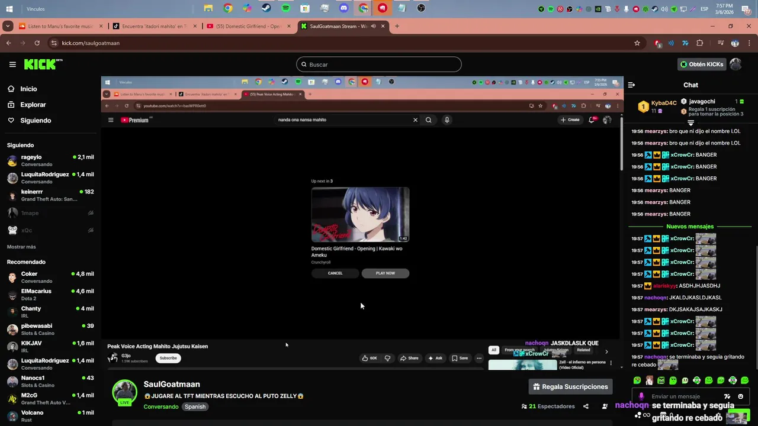Expand the chat leaderboard arrow

(x=690, y=122)
